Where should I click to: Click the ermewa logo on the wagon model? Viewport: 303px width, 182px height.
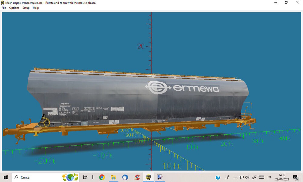tap(182, 87)
